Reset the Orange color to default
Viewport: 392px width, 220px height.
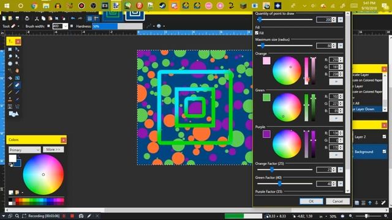coord(336,81)
